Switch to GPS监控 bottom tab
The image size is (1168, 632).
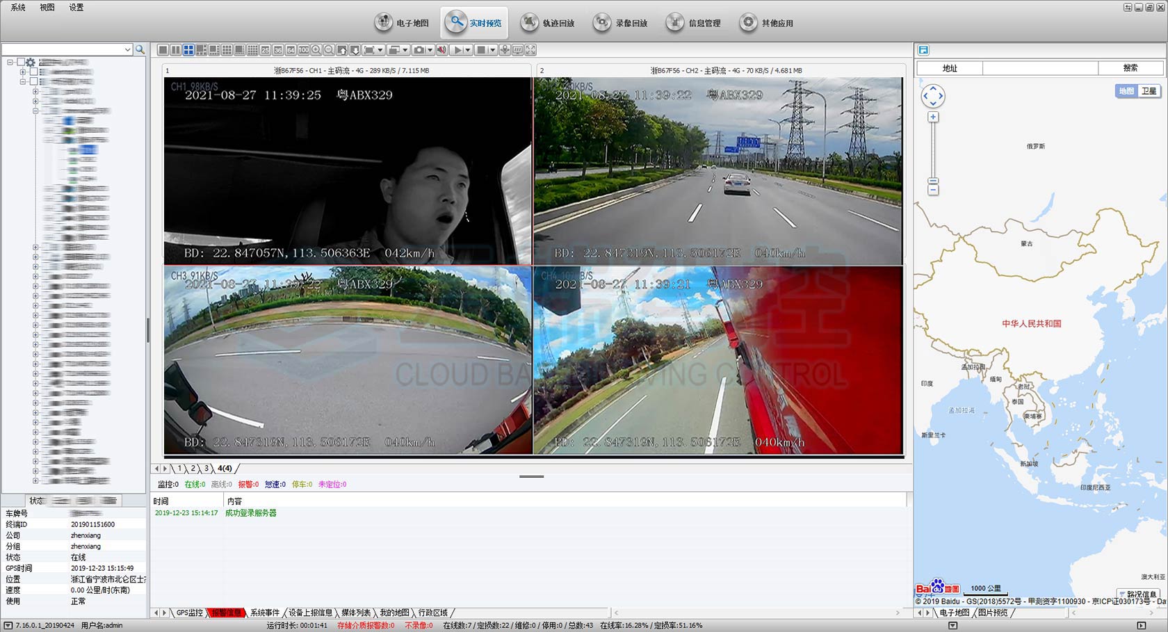(x=189, y=613)
